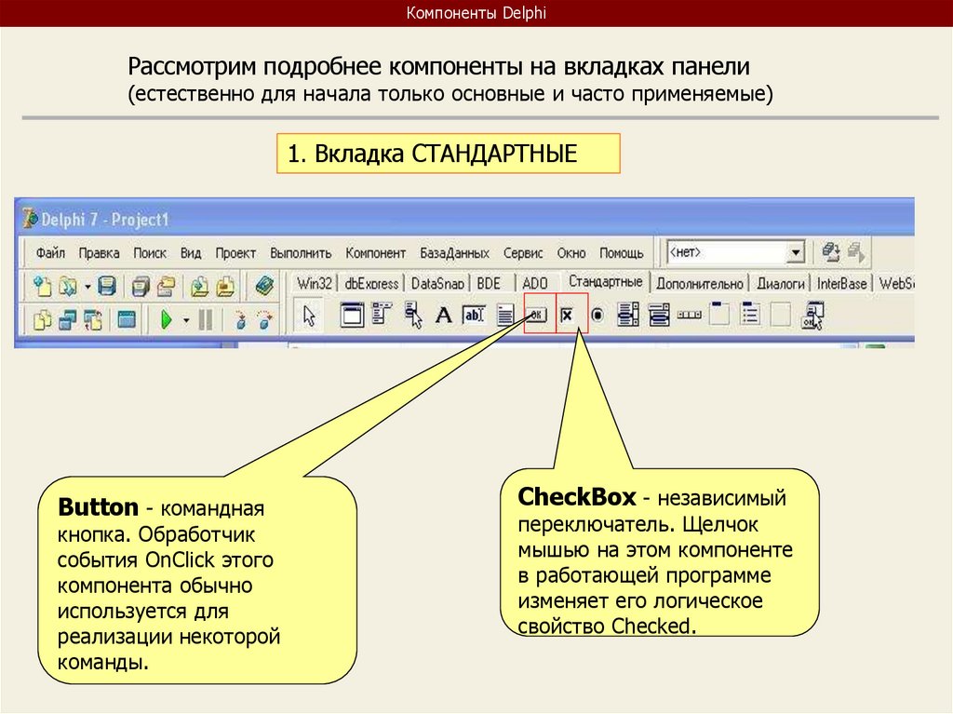The width and height of the screenshot is (953, 714).
Task: Switch to the Диалоги palette tab
Action: point(781,284)
